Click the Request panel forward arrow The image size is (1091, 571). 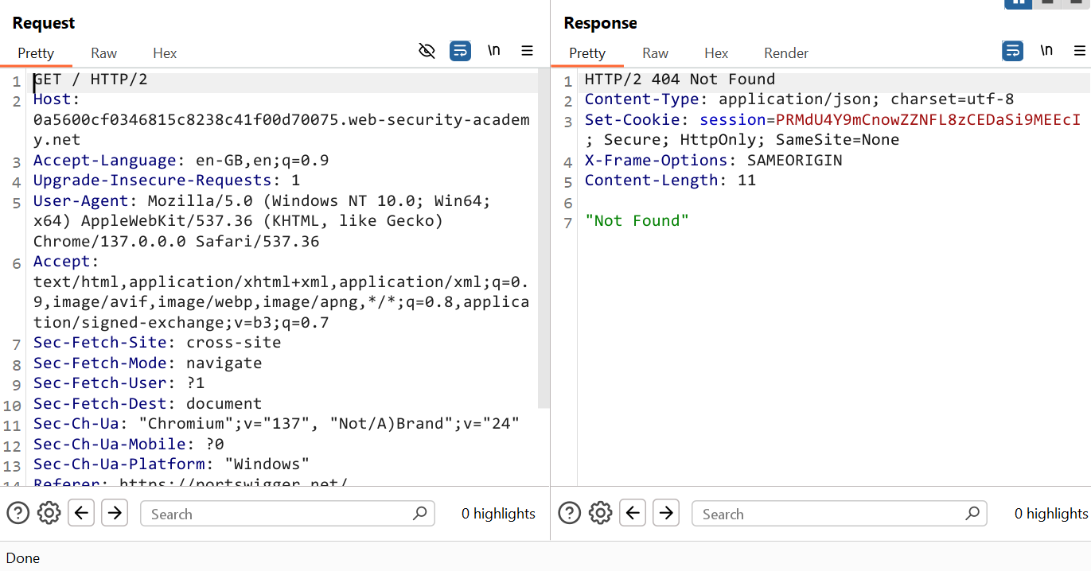coord(115,513)
